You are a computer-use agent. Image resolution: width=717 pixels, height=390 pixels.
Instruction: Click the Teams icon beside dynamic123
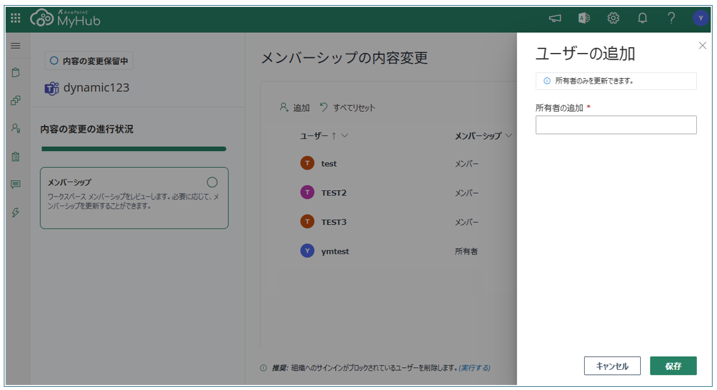pyautogui.click(x=52, y=88)
